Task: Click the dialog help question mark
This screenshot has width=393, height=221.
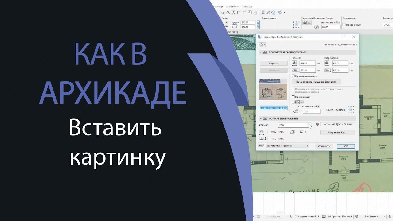Action: (x=344, y=37)
